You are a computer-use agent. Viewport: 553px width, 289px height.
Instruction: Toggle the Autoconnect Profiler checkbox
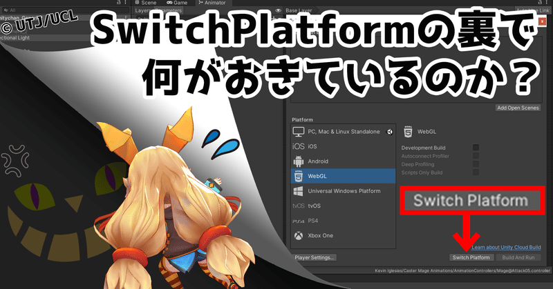476,156
